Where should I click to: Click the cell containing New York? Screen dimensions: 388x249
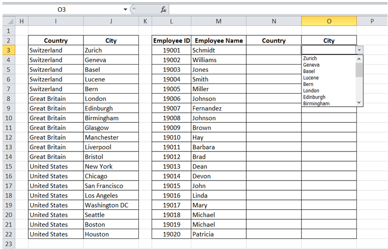(x=111, y=166)
